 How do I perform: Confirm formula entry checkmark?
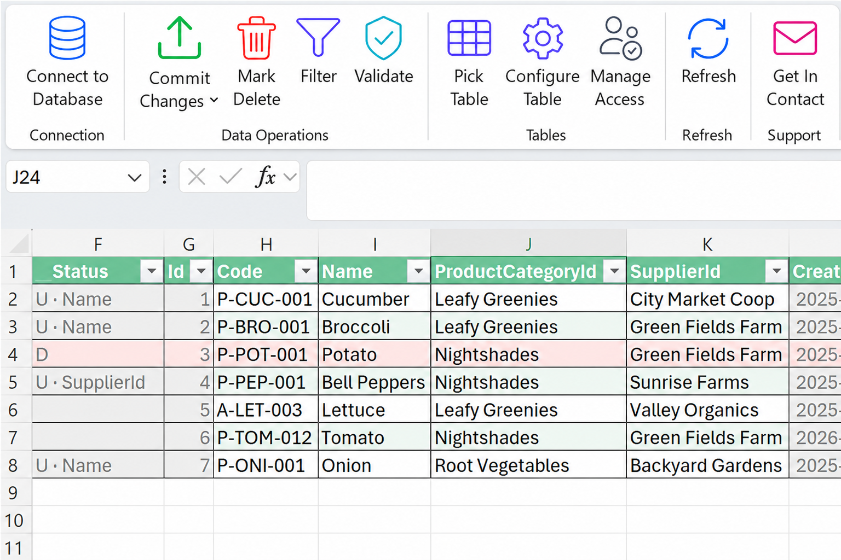[231, 177]
